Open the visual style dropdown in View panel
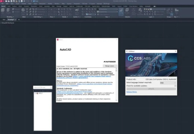This screenshot has width=194, height=134. coord(107,9)
